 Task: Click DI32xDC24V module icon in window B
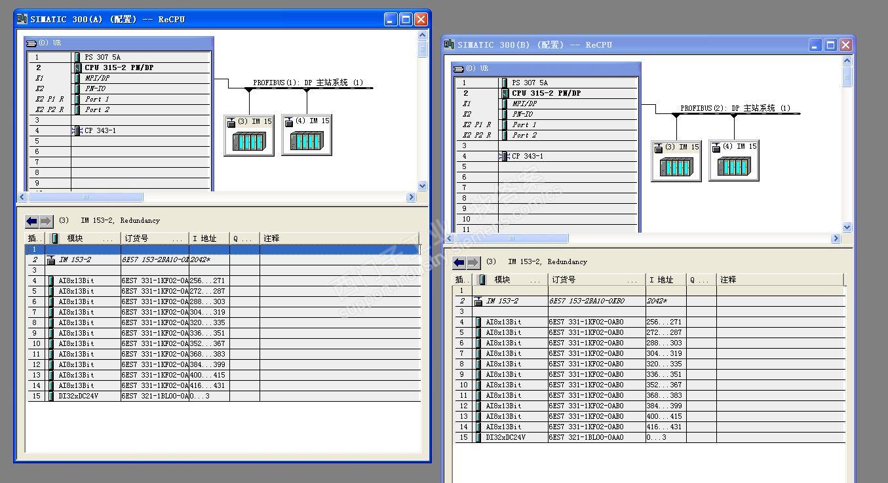pyautogui.click(x=478, y=437)
